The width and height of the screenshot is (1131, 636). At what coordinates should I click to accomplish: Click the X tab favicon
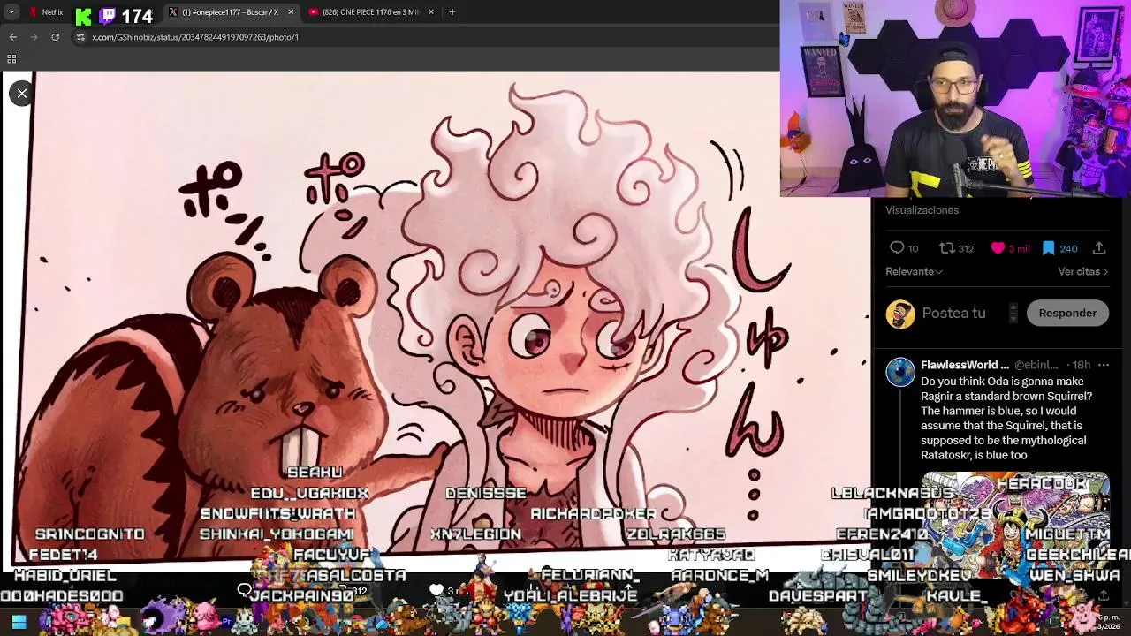click(x=173, y=12)
